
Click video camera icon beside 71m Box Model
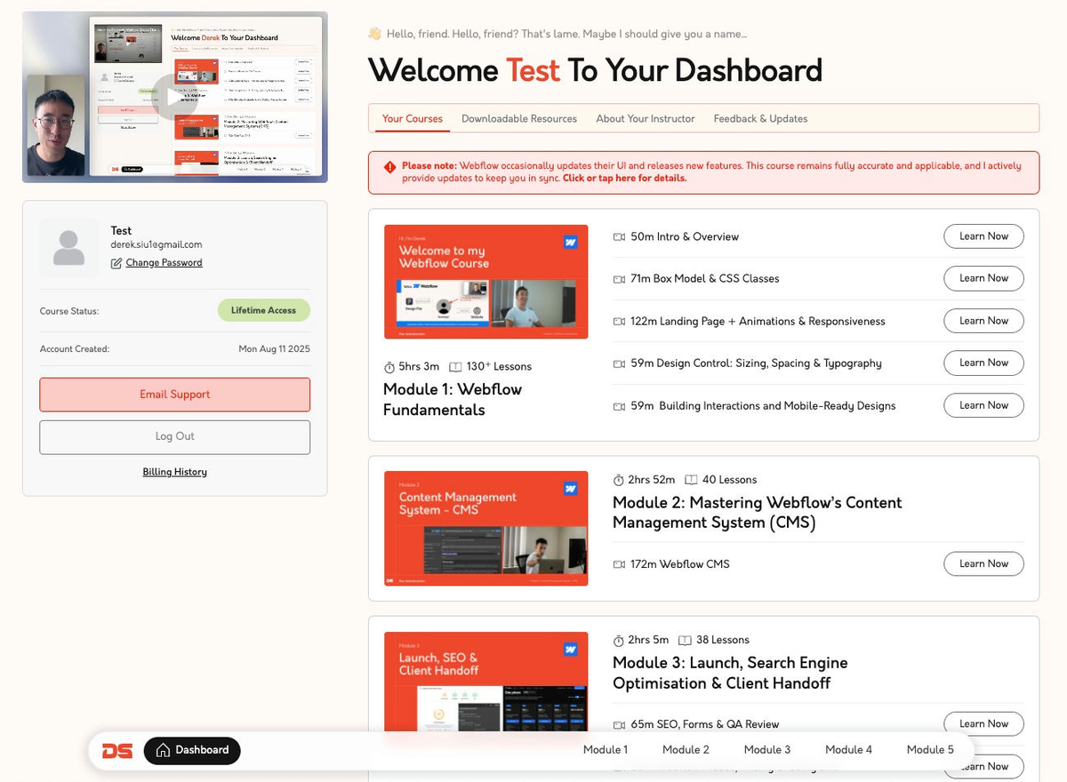click(x=619, y=279)
